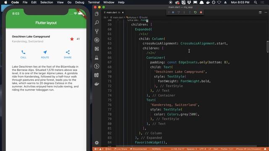Select device iPhone XR in status bar
This screenshot has height=151, width=269.
(248, 149)
